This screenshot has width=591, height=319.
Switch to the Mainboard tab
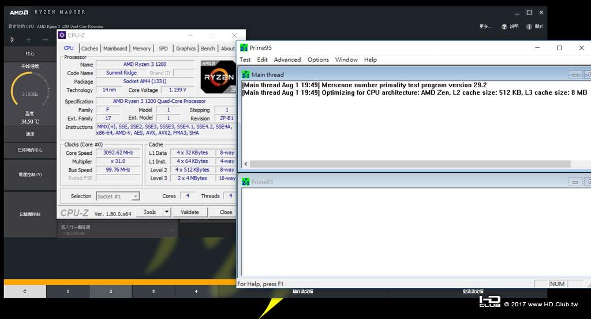[115, 49]
